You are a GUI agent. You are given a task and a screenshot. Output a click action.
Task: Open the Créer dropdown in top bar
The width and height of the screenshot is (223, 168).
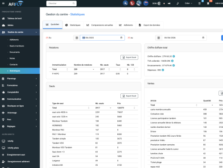(188, 3)
